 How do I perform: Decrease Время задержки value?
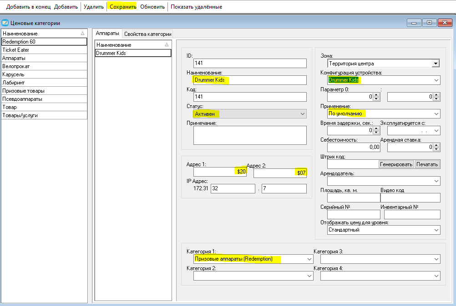click(376, 132)
